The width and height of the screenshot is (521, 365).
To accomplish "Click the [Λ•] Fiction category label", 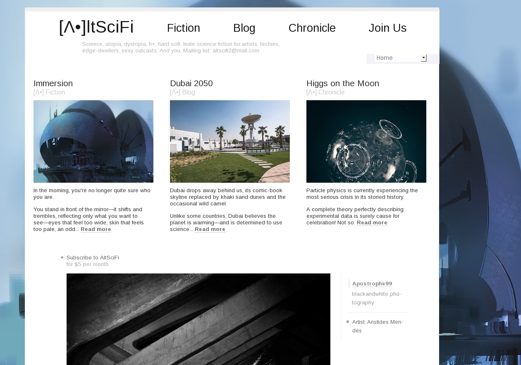I will (49, 92).
